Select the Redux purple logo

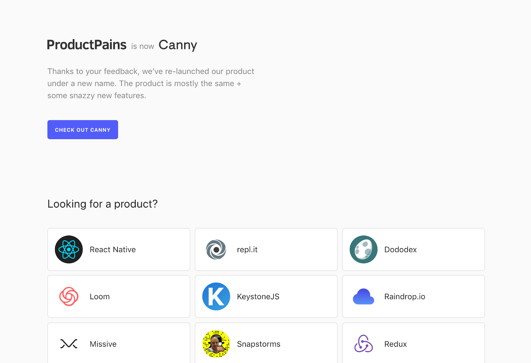point(363,344)
